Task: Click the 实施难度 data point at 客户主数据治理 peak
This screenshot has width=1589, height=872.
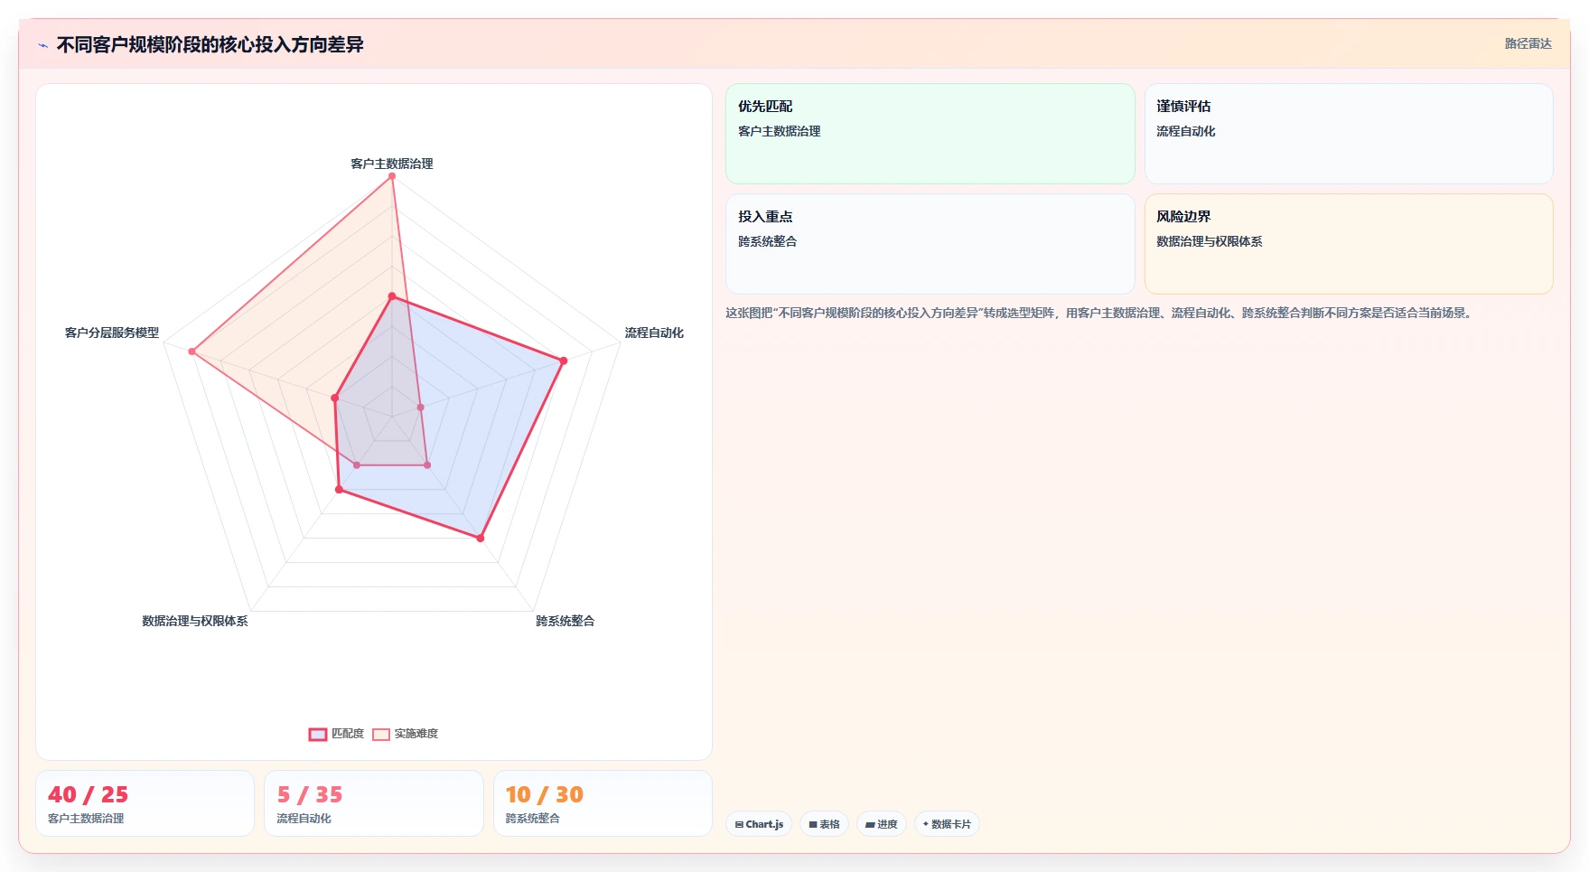Action: [392, 176]
